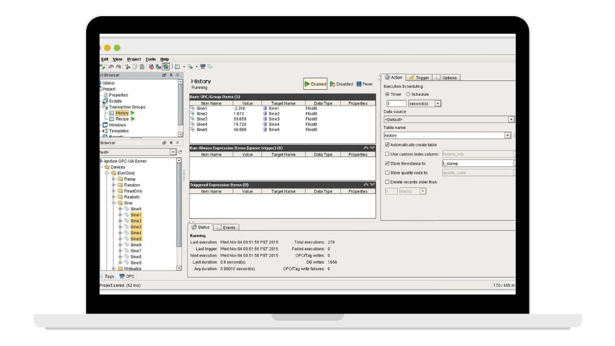Click the Scripts icon in the Project Browser

pos(106,101)
